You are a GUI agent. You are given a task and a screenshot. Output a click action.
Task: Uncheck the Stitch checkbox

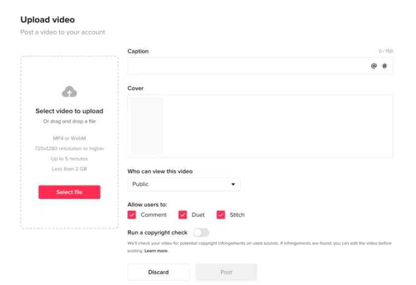click(x=221, y=215)
